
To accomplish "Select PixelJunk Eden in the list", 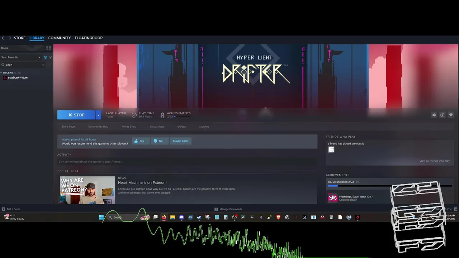I will pyautogui.click(x=18, y=78).
